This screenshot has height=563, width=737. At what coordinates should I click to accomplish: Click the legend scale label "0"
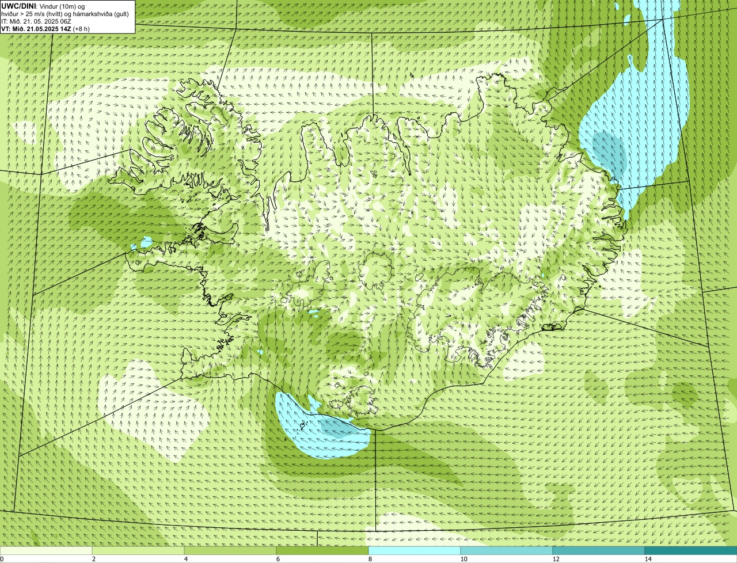click(2, 559)
